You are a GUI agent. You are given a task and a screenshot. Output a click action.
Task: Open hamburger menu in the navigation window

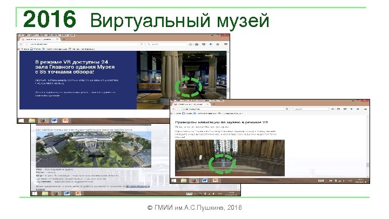(365, 109)
